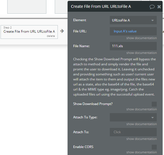This screenshot has width=164, height=155.
Task: Open the comment bubble icon in panel header
Action: [x=152, y=7]
